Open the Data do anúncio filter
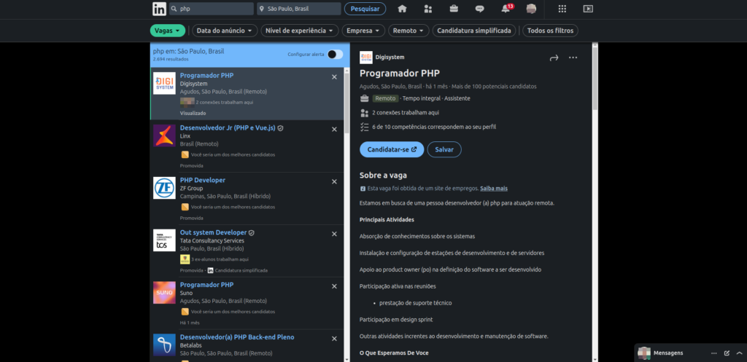 click(225, 31)
